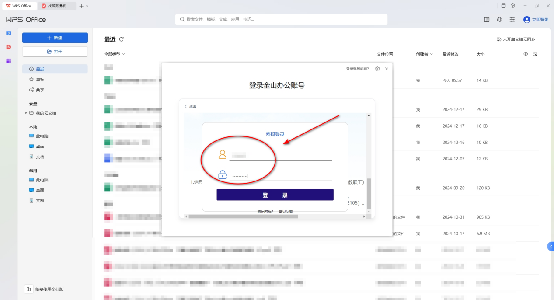Image resolution: width=554 pixels, height=300 pixels.
Task: Click the login frame vertical scrollbar thumb
Action: pyautogui.click(x=369, y=193)
